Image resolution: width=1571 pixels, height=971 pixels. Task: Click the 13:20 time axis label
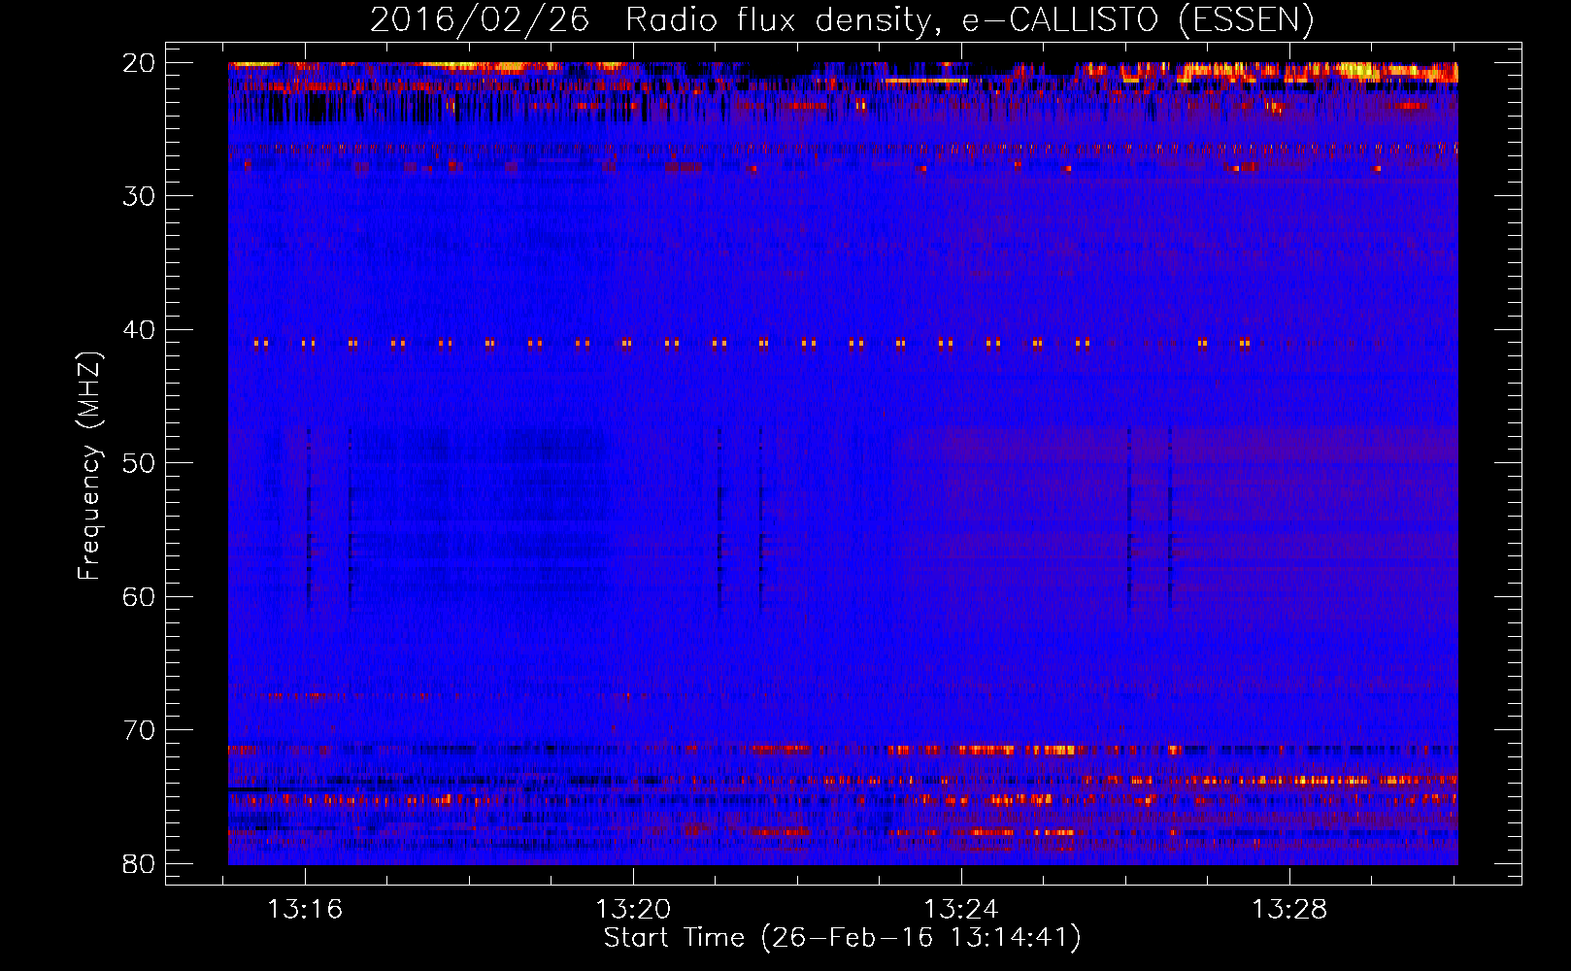[x=633, y=910]
